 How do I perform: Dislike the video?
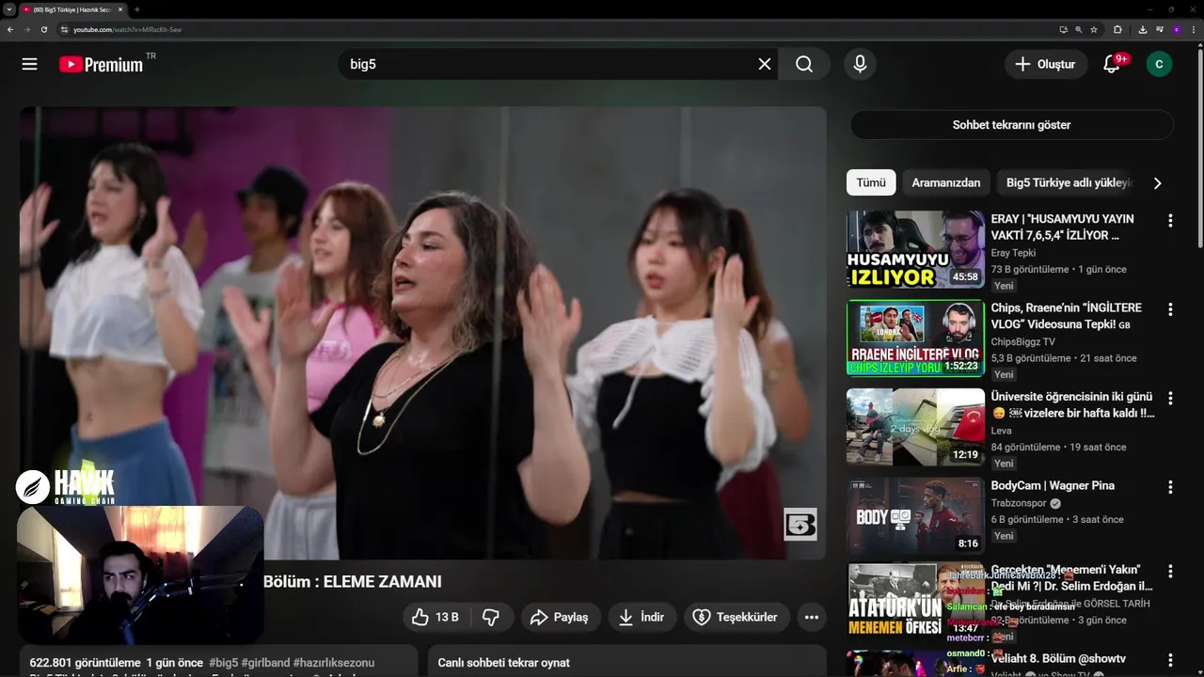[x=491, y=617]
